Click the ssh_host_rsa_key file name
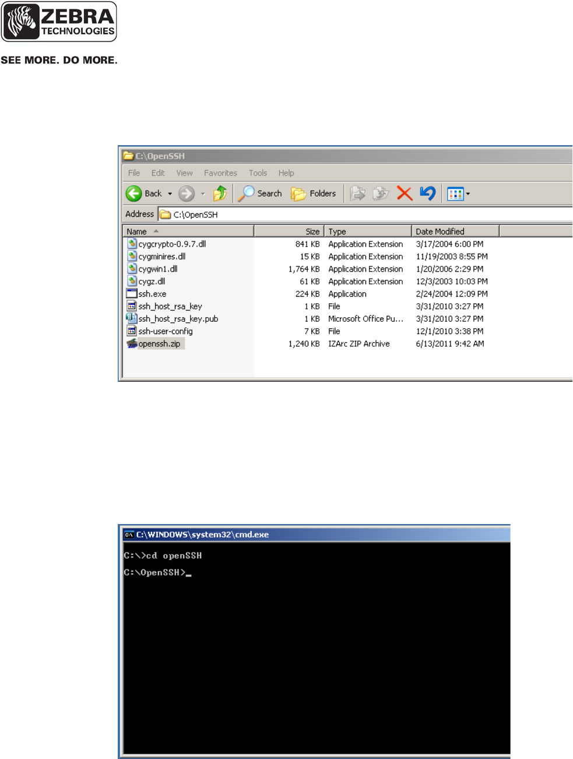This screenshot has width=573, height=759. pyautogui.click(x=170, y=307)
